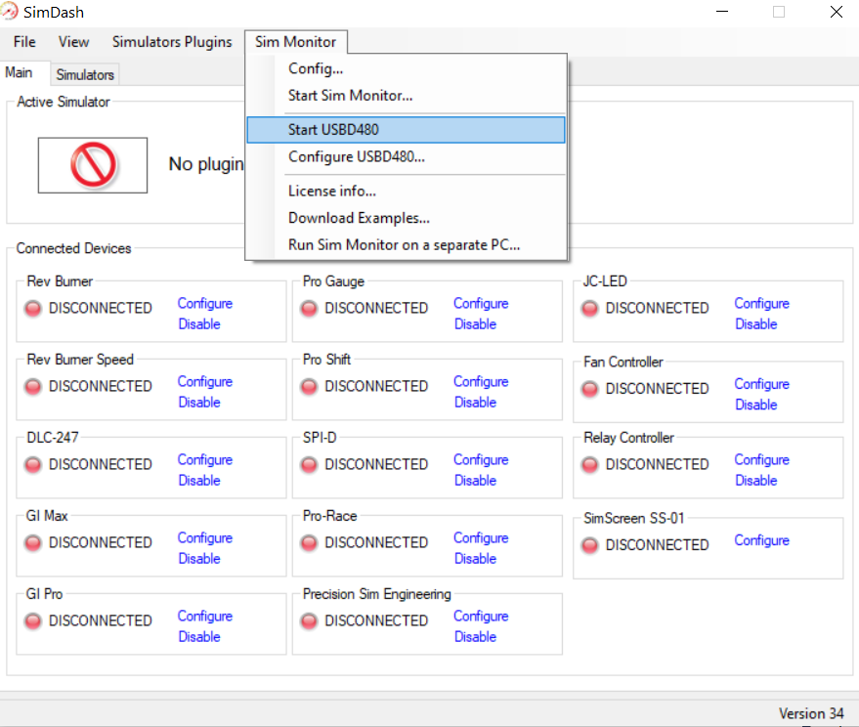Viewport: 859px width, 727px height.
Task: Click the GI Pro red status indicator
Action: (33, 621)
